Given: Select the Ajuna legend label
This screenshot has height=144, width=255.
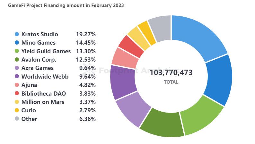Looking at the screenshot, I should click(x=29, y=85).
